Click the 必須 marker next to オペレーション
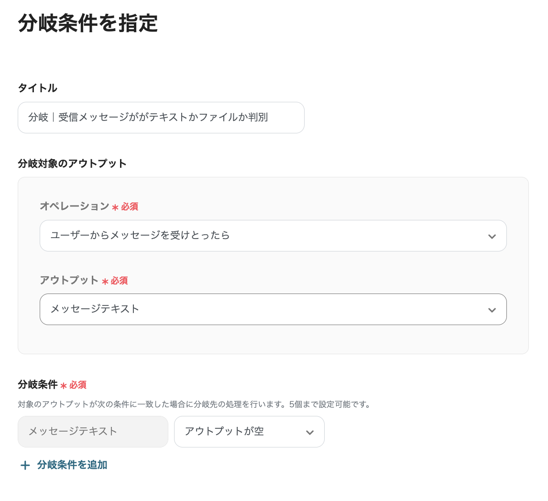This screenshot has width=548, height=501. click(129, 207)
